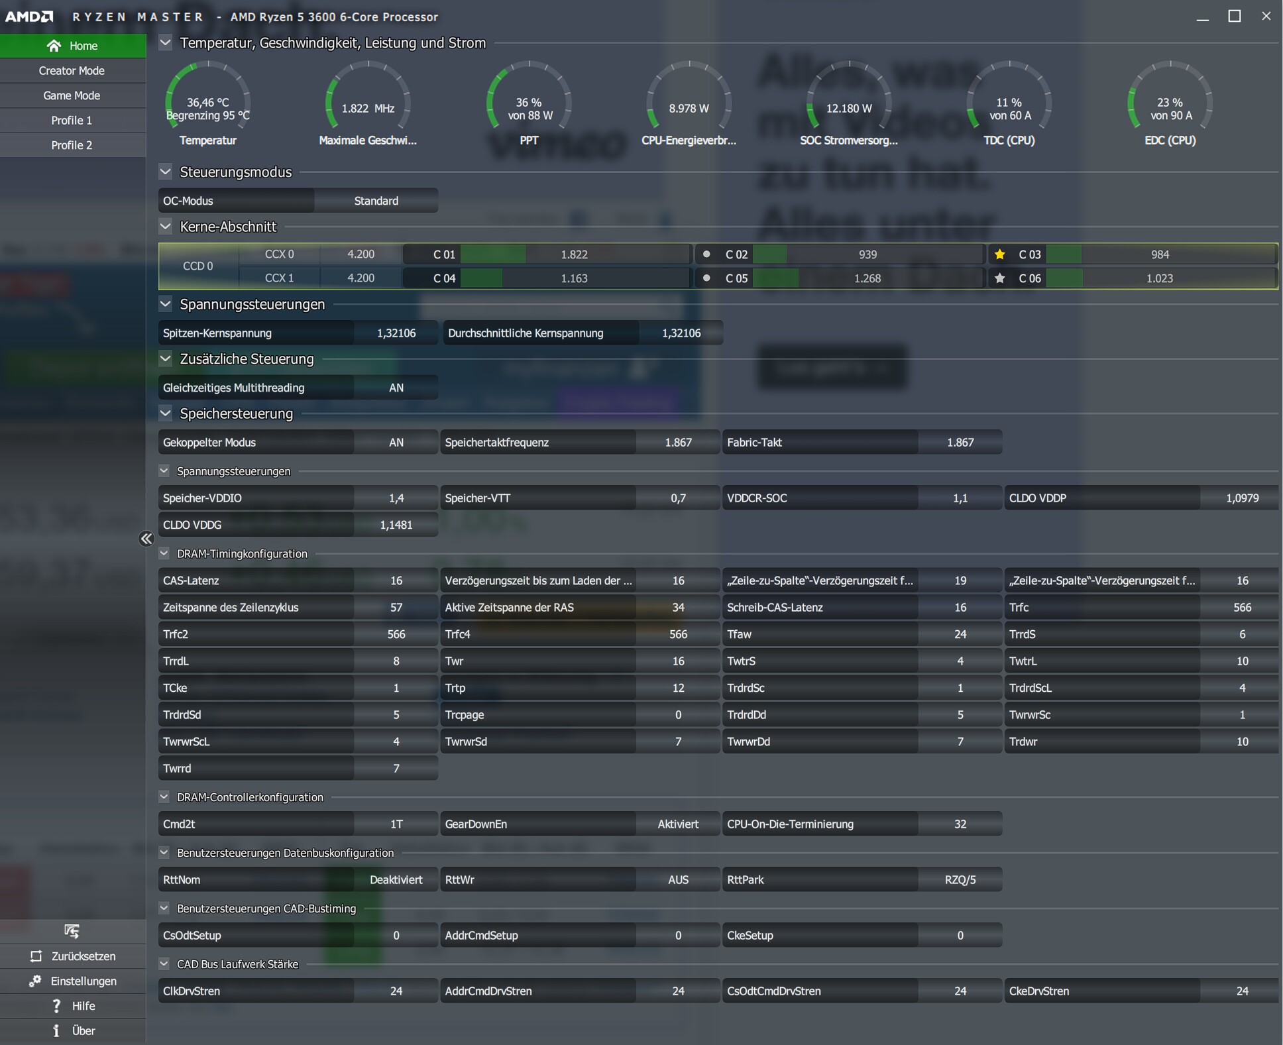This screenshot has width=1283, height=1045.
Task: Collapse the Speichersteuerung section
Action: click(166, 413)
